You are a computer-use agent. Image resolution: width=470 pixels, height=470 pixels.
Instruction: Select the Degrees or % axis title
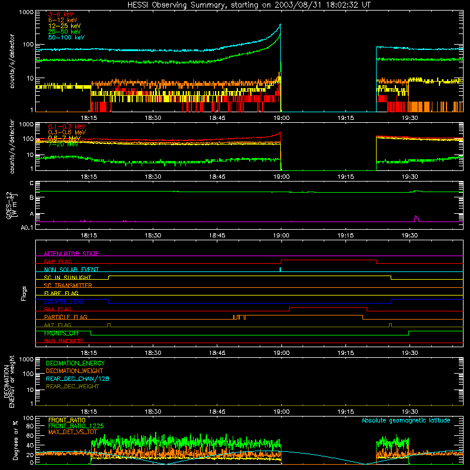point(15,440)
